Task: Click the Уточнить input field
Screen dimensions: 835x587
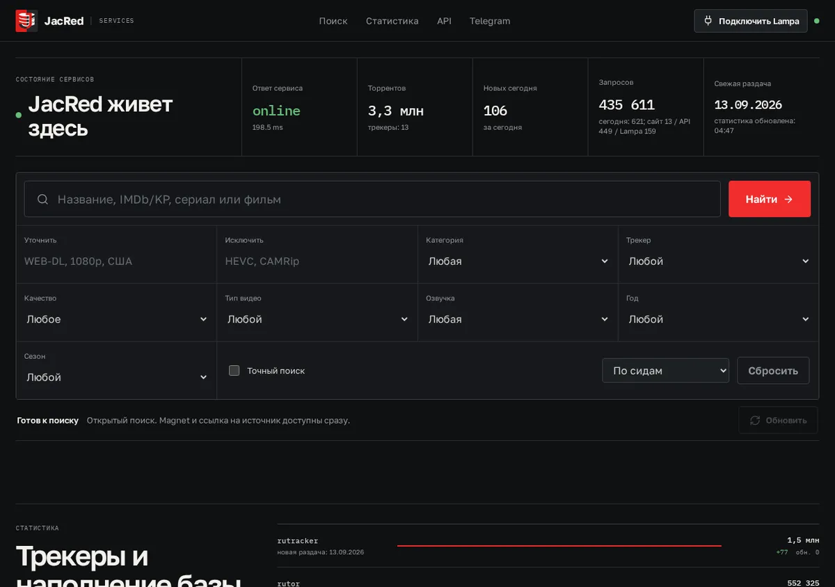Action: click(x=116, y=262)
